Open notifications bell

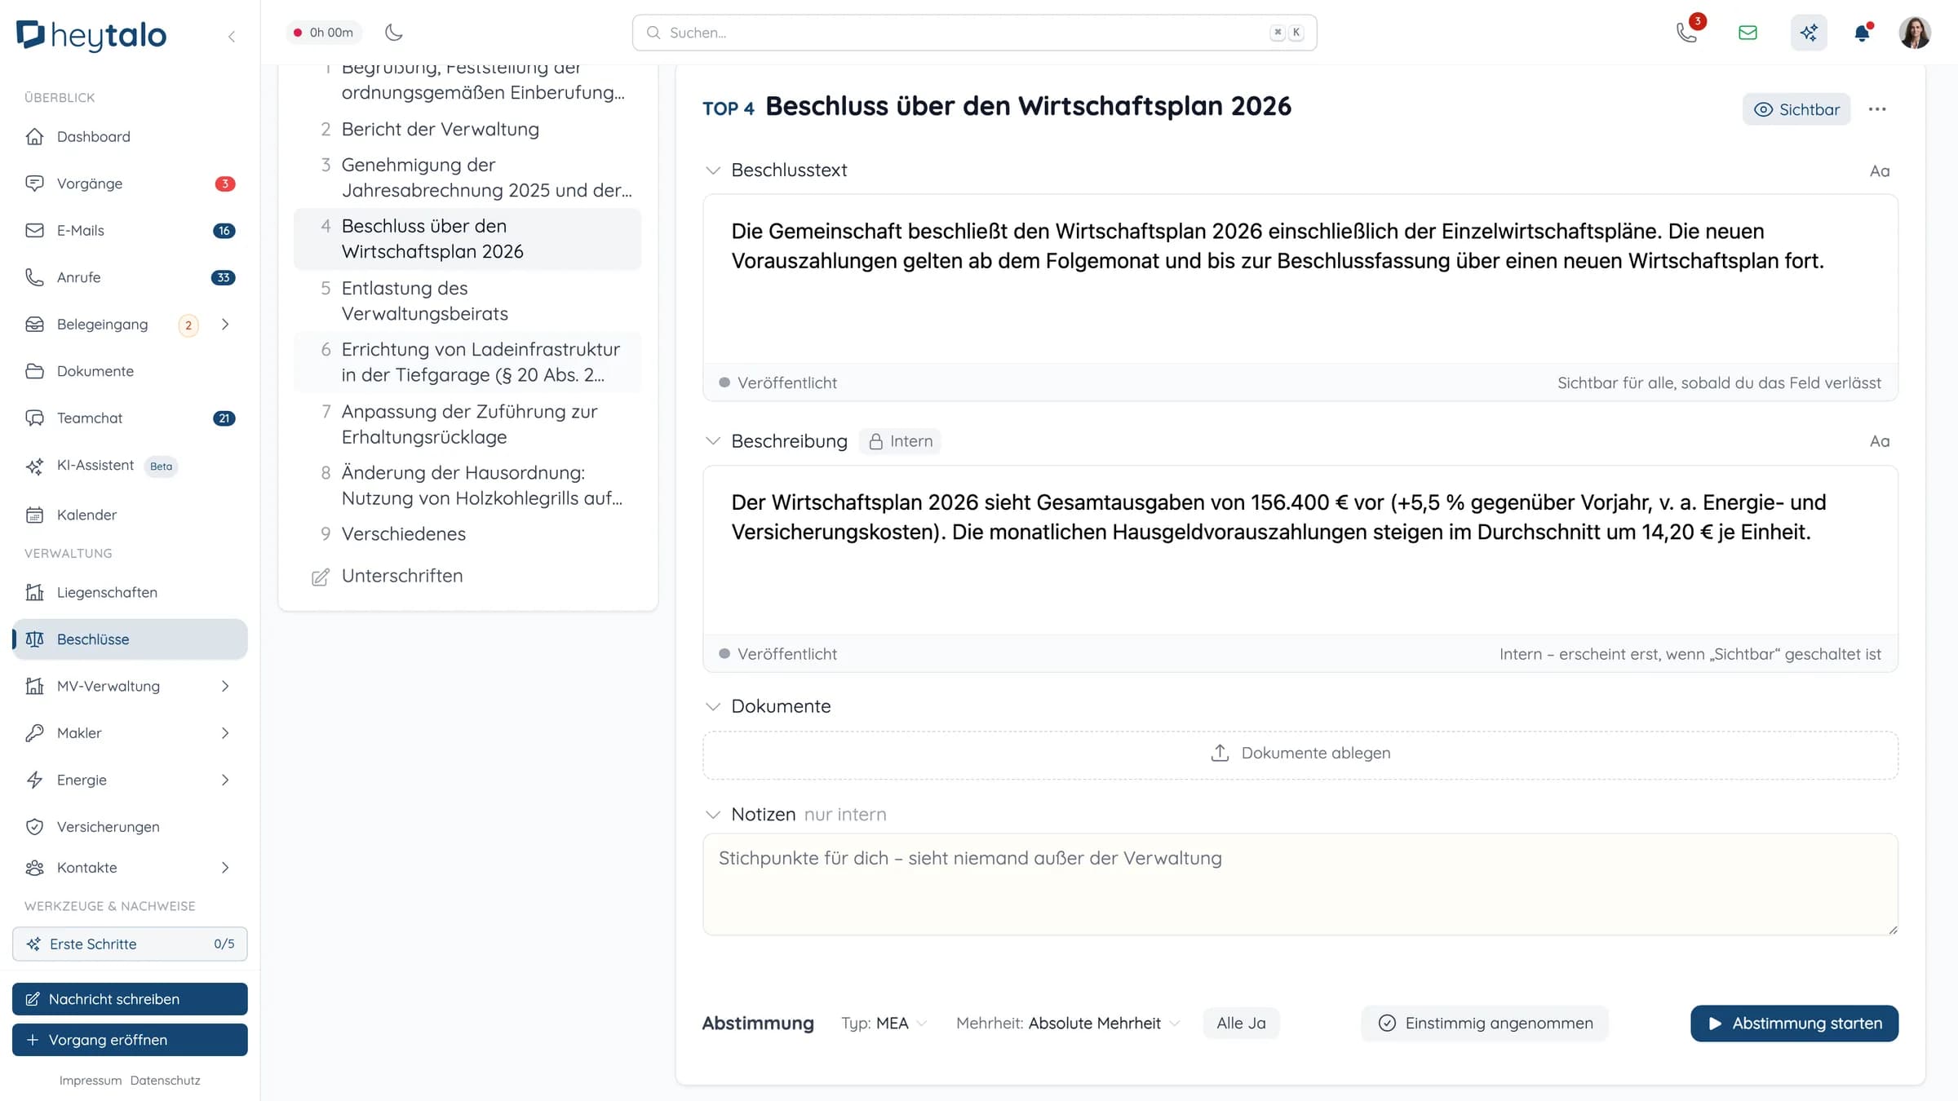(1862, 33)
